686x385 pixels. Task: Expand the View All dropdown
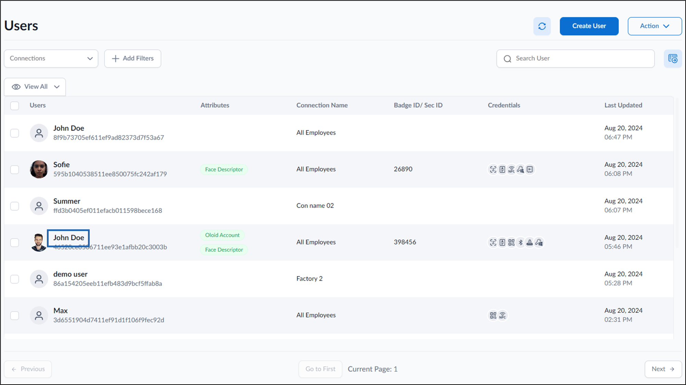(x=35, y=87)
